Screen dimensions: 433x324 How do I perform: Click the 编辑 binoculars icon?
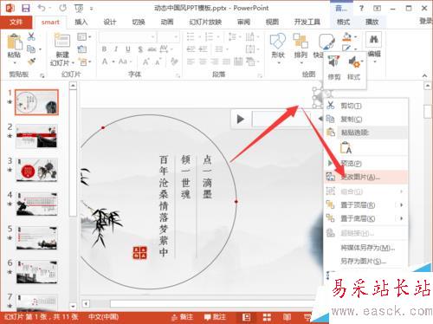(374, 39)
